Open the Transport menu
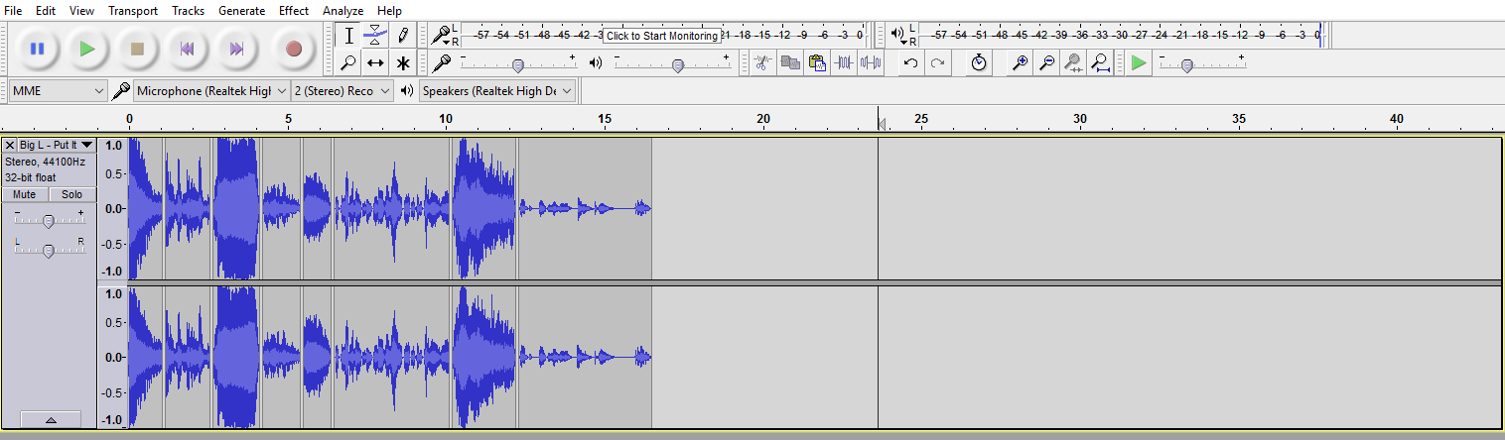 click(x=133, y=11)
